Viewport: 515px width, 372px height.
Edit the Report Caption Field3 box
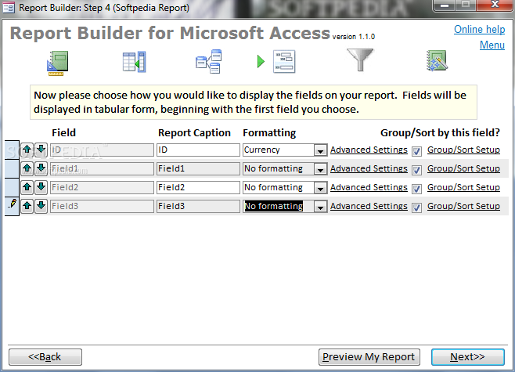[198, 206]
